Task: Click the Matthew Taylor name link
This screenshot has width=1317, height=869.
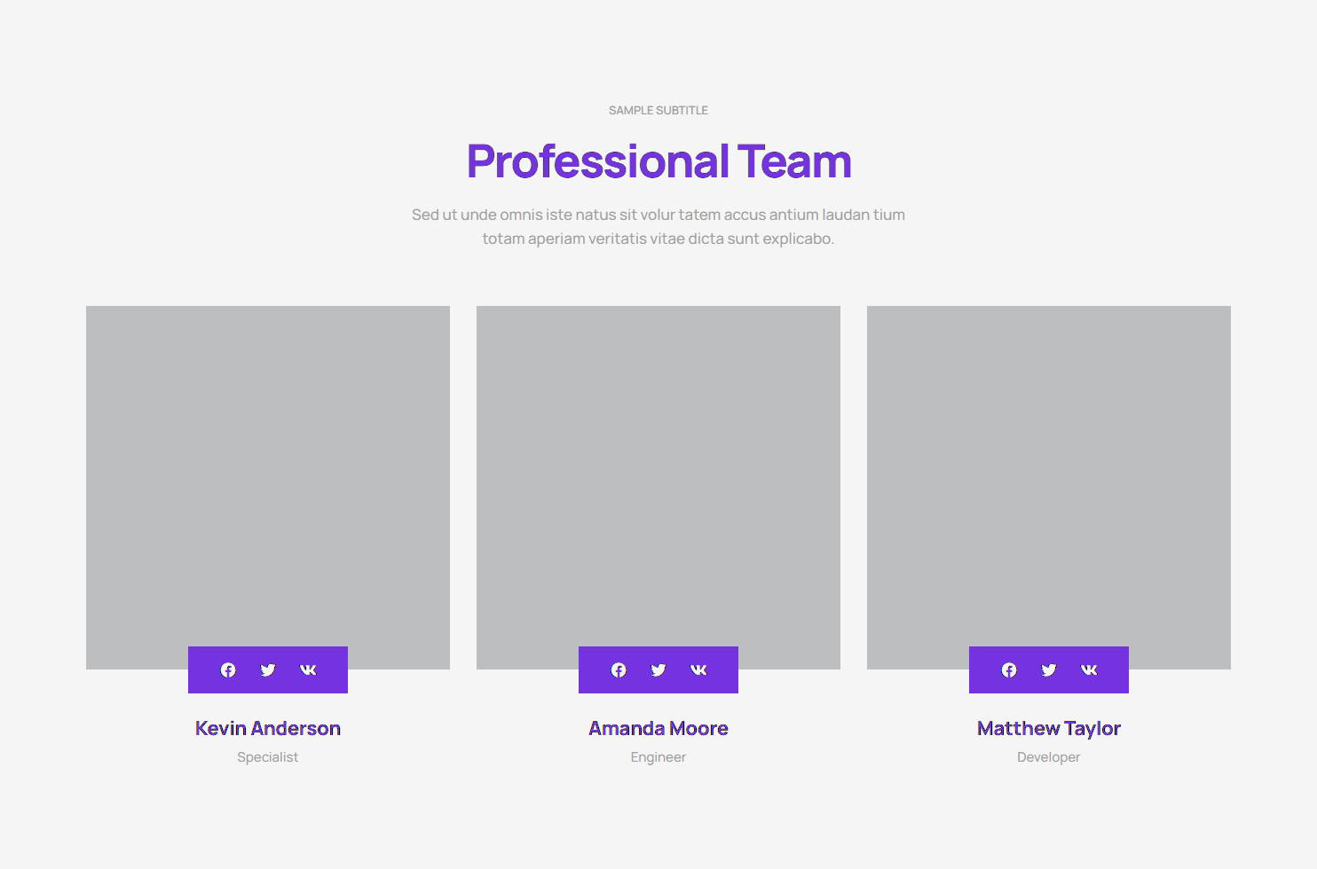Action: pyautogui.click(x=1049, y=729)
